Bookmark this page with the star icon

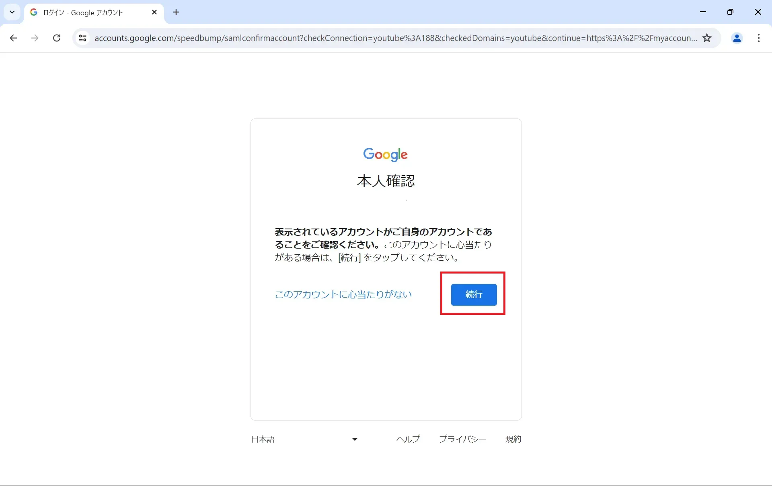pos(707,38)
